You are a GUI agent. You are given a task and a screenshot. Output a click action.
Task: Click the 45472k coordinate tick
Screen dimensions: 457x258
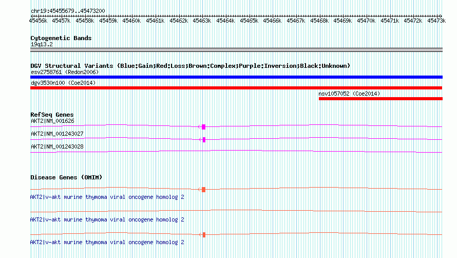coord(413,21)
